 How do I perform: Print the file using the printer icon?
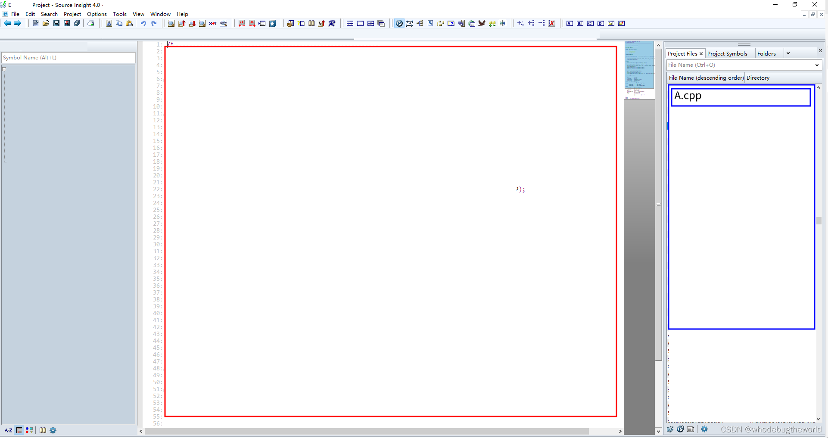pyautogui.click(x=91, y=23)
